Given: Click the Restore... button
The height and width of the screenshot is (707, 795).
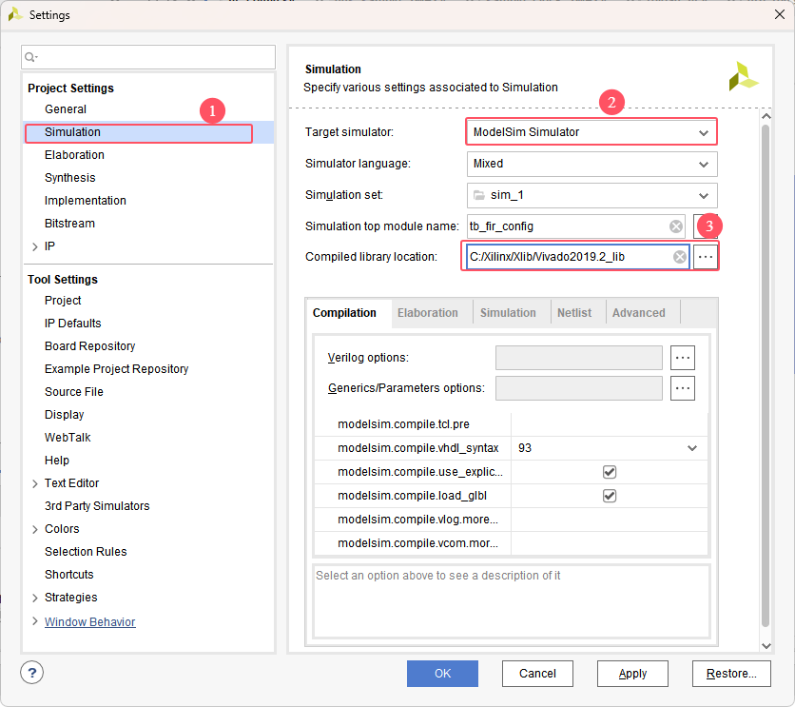Looking at the screenshot, I should point(731,674).
